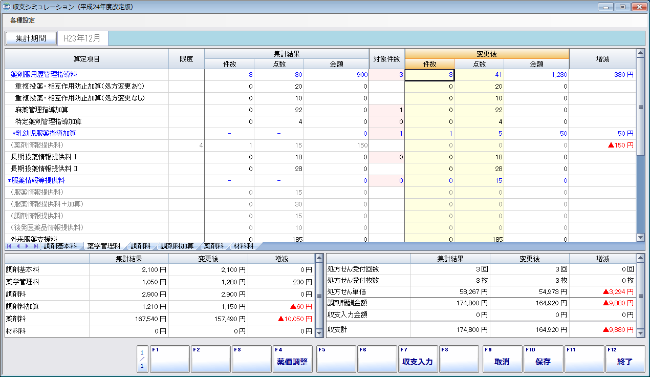Click the 対象件数 column header
Screen dimensions: 650x377
[x=387, y=59]
